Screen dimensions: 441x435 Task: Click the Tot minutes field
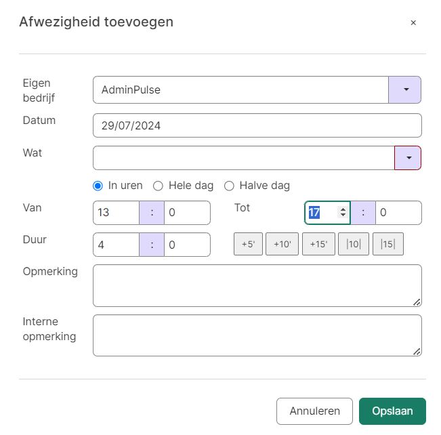(398, 213)
